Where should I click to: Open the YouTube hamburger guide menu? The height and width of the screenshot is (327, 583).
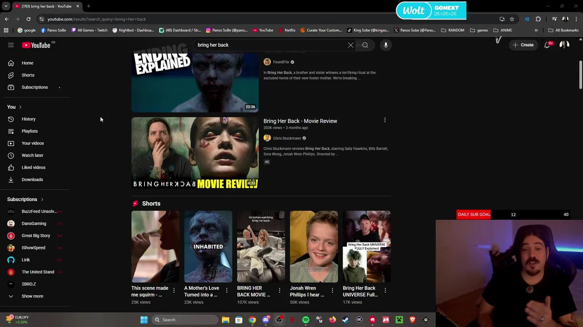[11, 45]
